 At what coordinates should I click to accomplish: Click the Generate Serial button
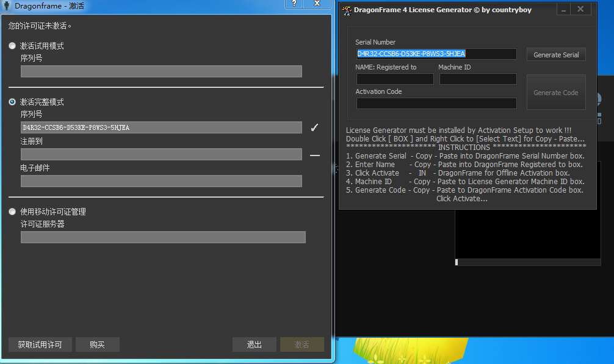pos(556,55)
